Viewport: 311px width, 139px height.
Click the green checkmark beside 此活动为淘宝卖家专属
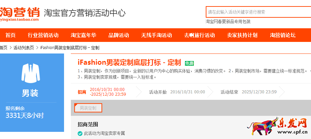(x=80, y=134)
